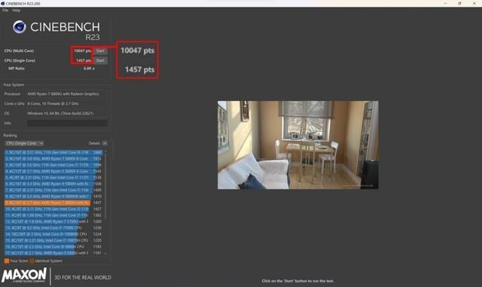Select ranking row 13 Core i7-7700K
482x287 pixels.
click(53, 228)
